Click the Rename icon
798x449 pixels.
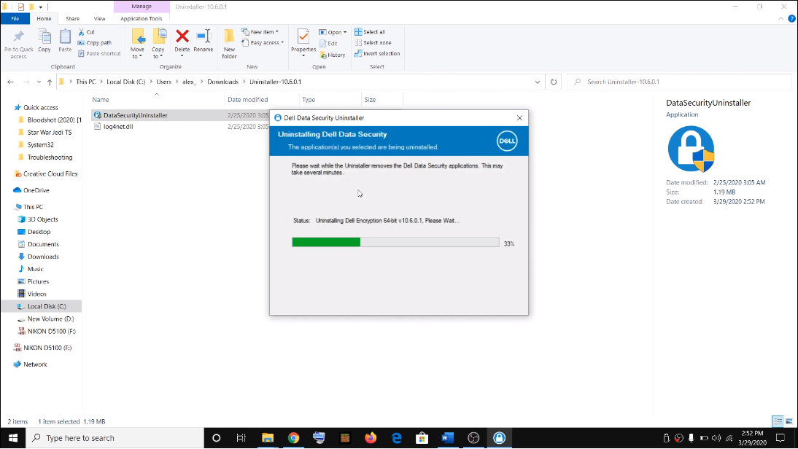(x=202, y=36)
